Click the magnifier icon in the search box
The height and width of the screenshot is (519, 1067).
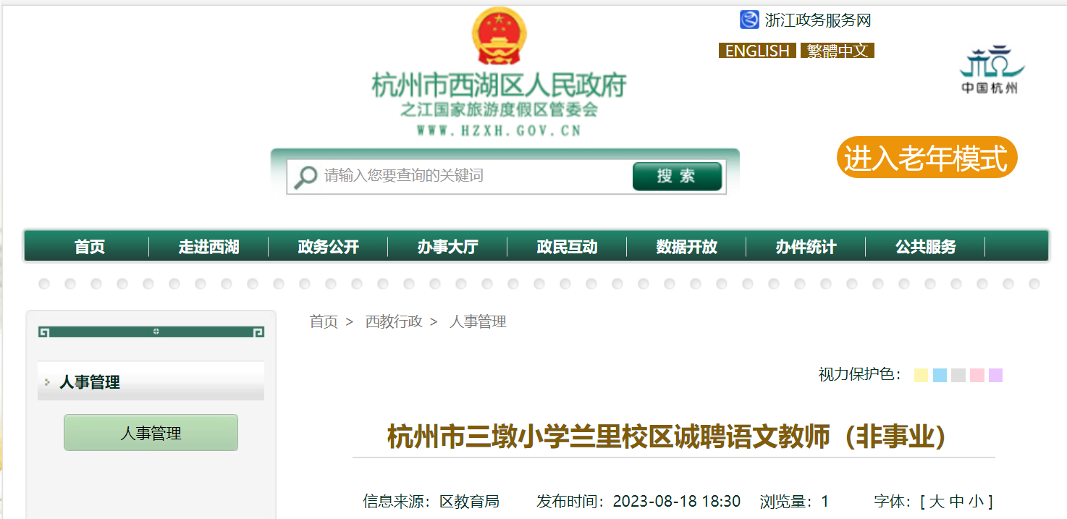point(305,176)
